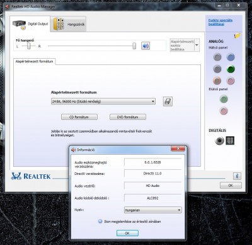This screenshot has height=245, width=252.
Task: Select the Alapértelmezett formátum tab
Action: pyautogui.click(x=34, y=61)
